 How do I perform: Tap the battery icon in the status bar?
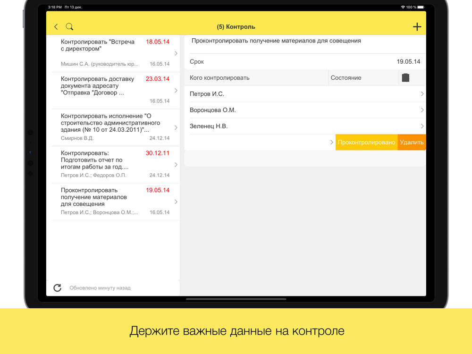coord(421,7)
